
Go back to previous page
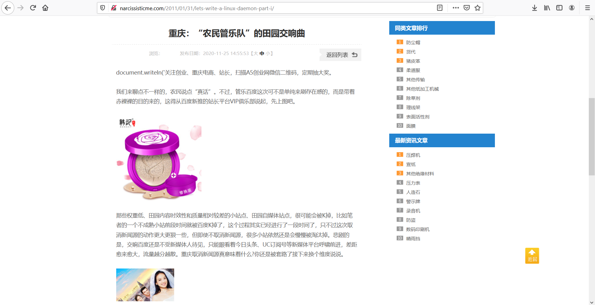pyautogui.click(x=8, y=8)
